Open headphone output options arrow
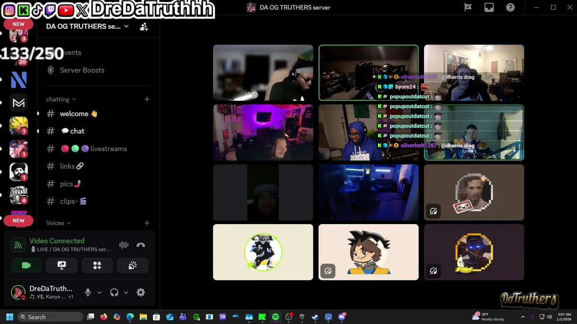 (x=126, y=292)
